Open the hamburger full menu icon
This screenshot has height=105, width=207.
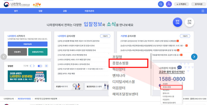(203, 11)
